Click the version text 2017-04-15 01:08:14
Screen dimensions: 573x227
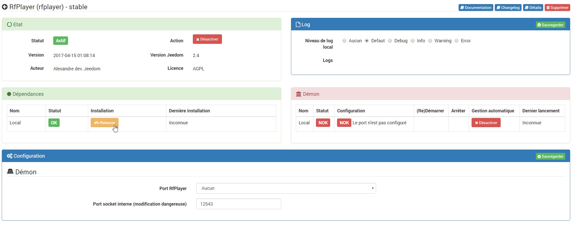pyautogui.click(x=74, y=56)
